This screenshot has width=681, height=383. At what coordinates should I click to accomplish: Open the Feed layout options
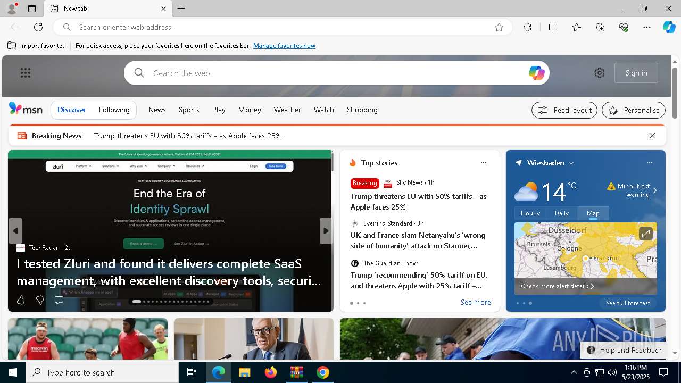[x=564, y=110]
